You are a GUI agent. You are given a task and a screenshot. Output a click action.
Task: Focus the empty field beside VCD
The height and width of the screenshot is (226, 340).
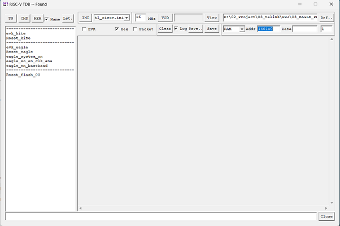(188, 18)
